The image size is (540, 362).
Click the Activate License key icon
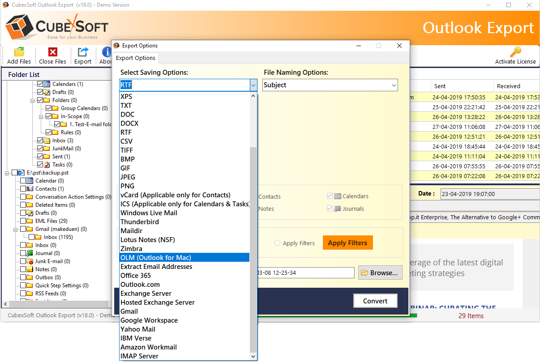coord(515,52)
